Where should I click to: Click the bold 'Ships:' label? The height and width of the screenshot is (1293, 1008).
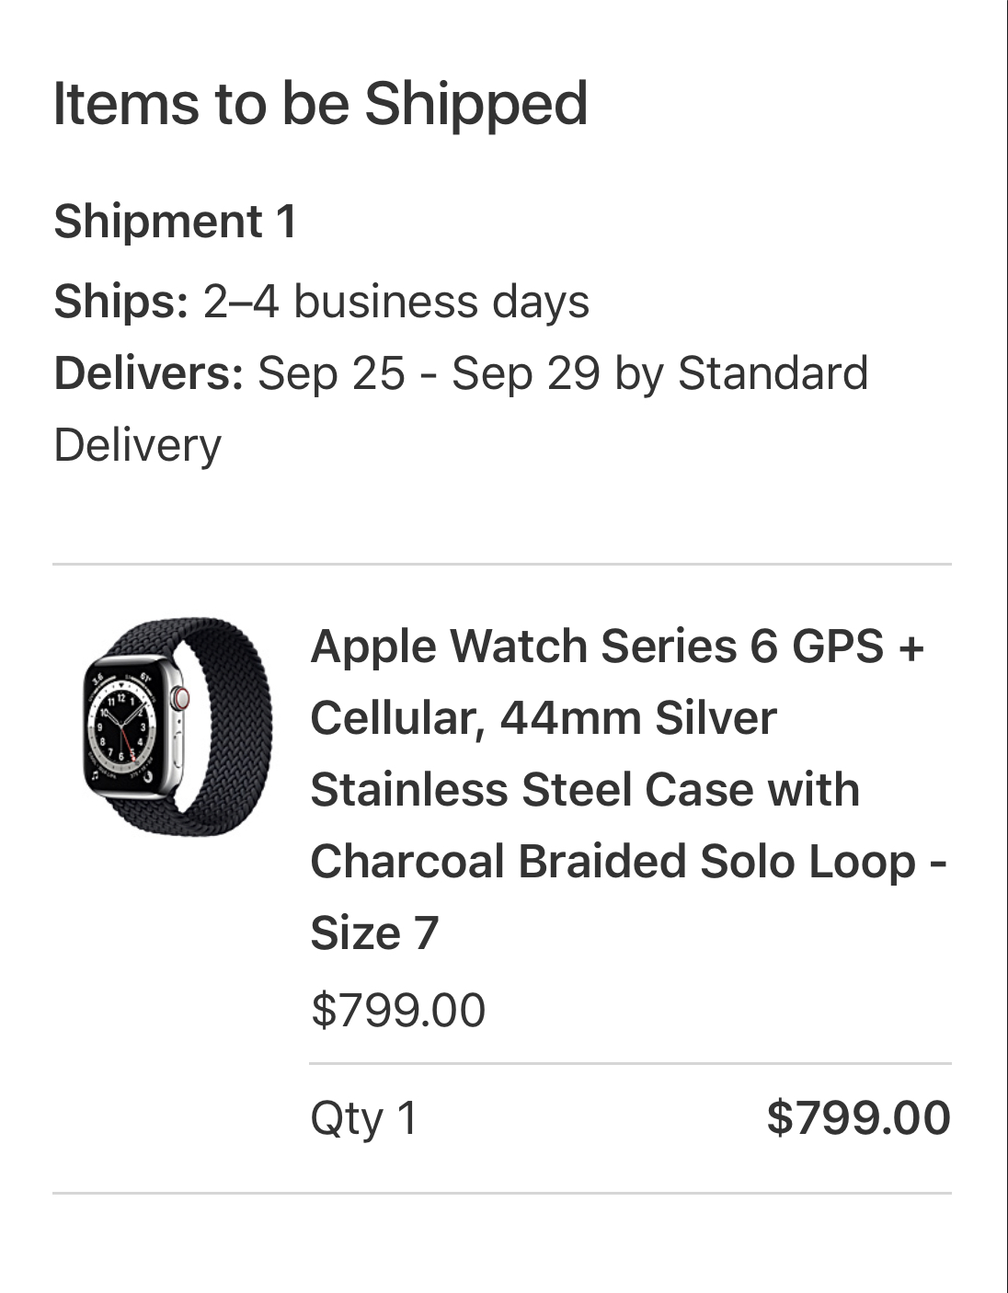pos(121,302)
